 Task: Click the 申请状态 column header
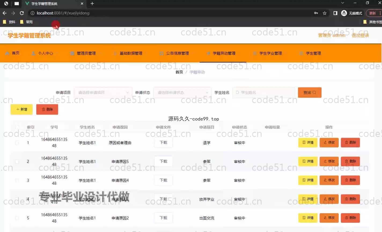(x=240, y=127)
